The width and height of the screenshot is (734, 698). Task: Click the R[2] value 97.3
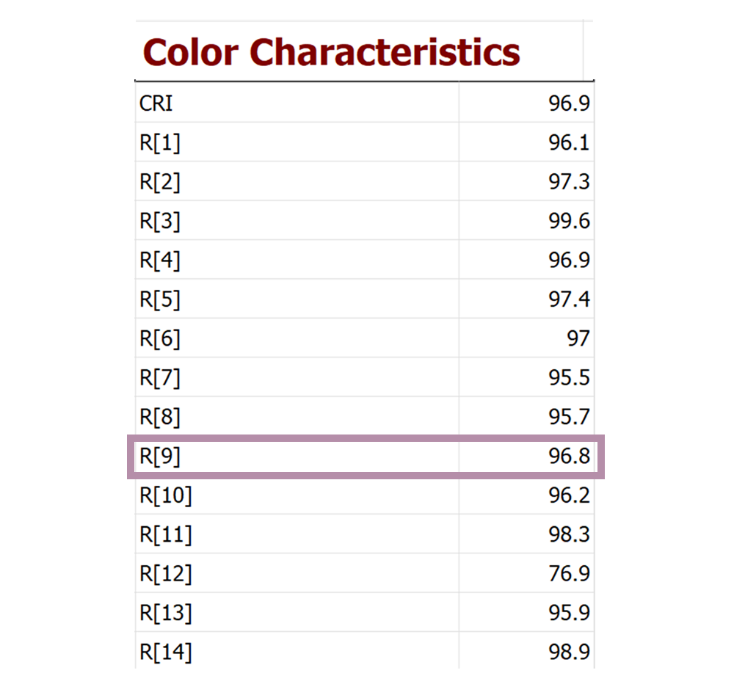point(569,182)
